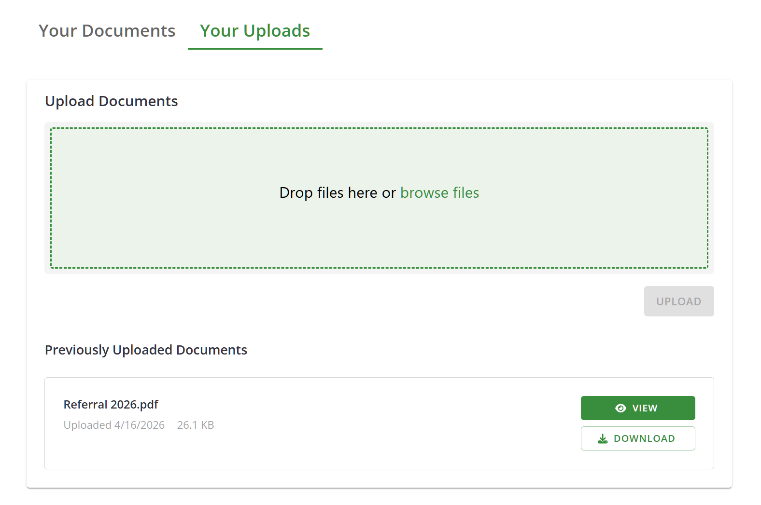Image resolution: width=761 pixels, height=505 pixels.
Task: Click the "Drop files here or" text
Action: pos(338,193)
